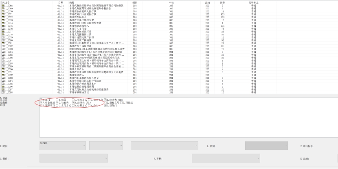
Task: Check the J.项目综 checkbox
Action: 121,103
